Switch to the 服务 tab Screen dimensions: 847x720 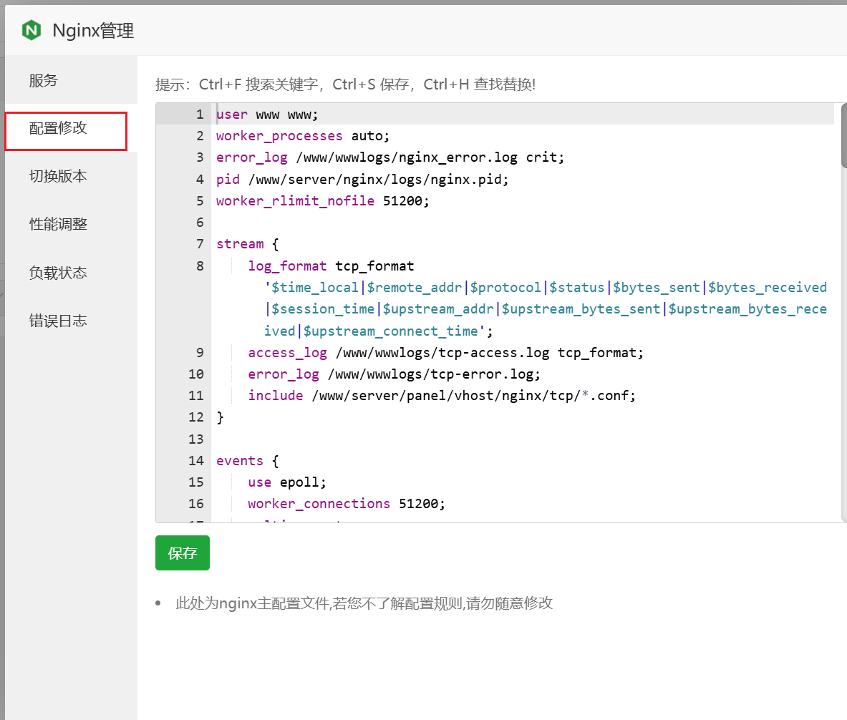tap(43, 81)
